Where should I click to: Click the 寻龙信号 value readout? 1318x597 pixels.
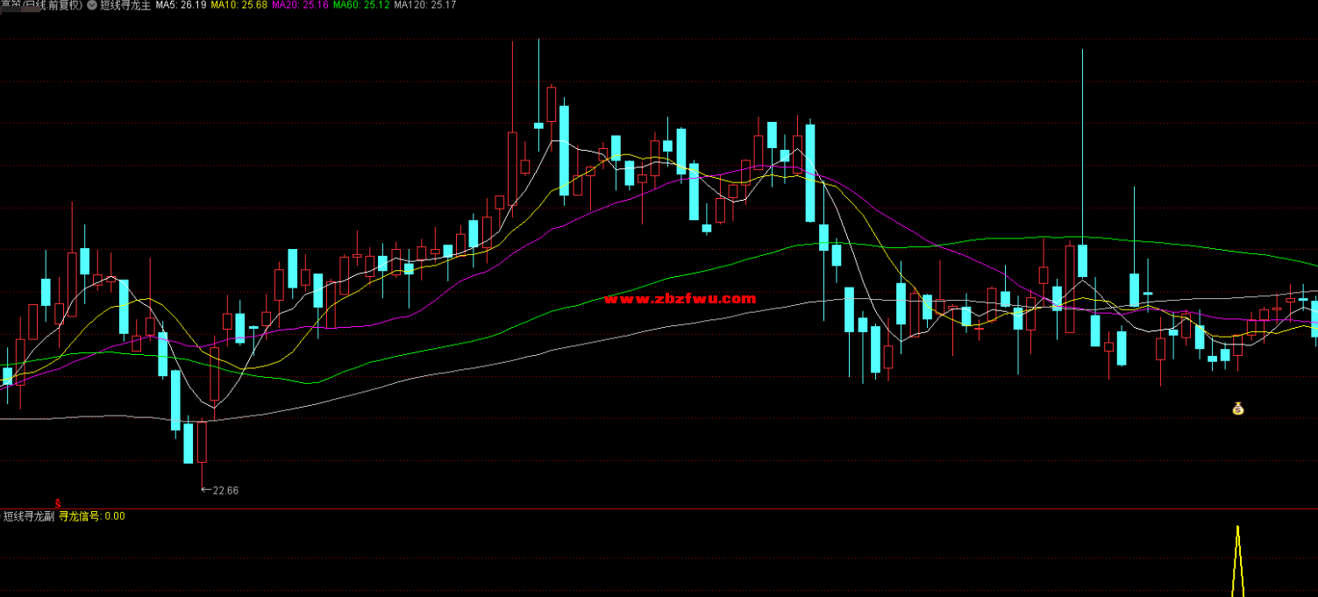[x=91, y=516]
